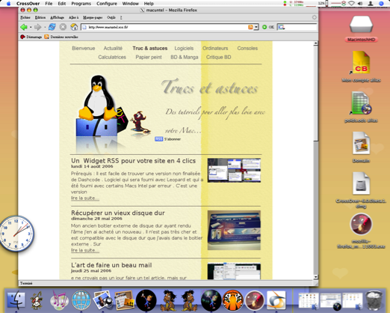Open the BD & Manga navigation link

point(185,57)
